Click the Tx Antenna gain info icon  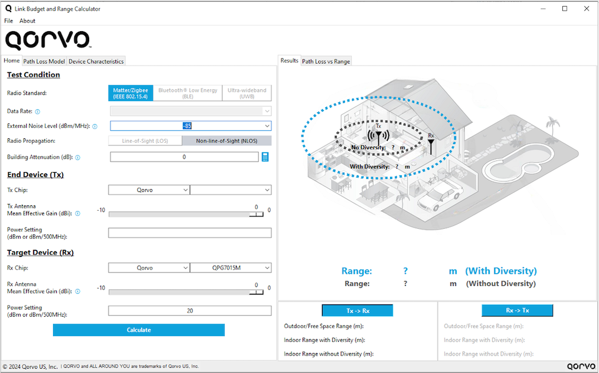(x=77, y=213)
